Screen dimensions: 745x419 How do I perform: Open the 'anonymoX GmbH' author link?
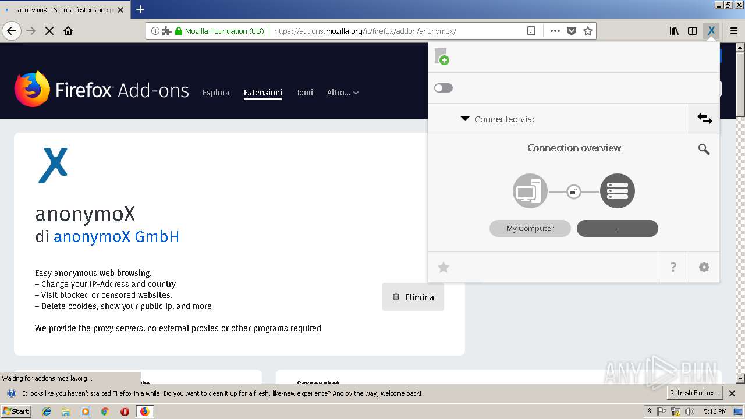point(116,237)
